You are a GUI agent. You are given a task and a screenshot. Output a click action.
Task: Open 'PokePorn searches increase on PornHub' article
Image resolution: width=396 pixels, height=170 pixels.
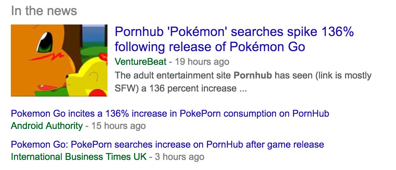[167, 145]
